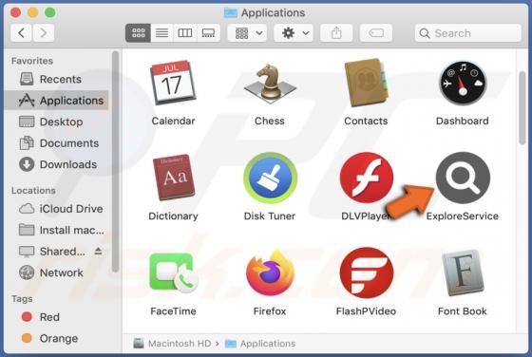Click the Disk Tuner app icon
The image size is (532, 357).
270,178
